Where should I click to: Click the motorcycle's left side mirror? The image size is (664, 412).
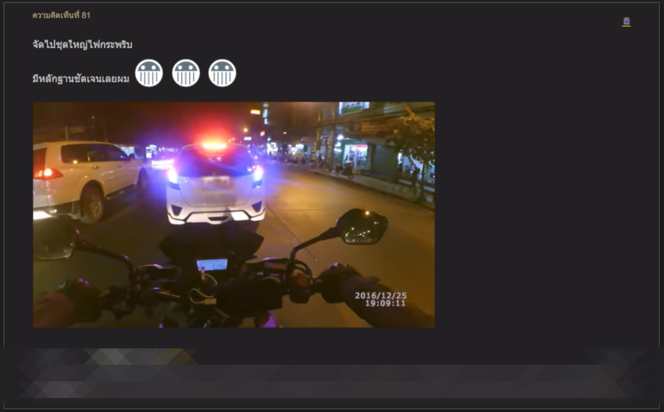tap(54, 244)
